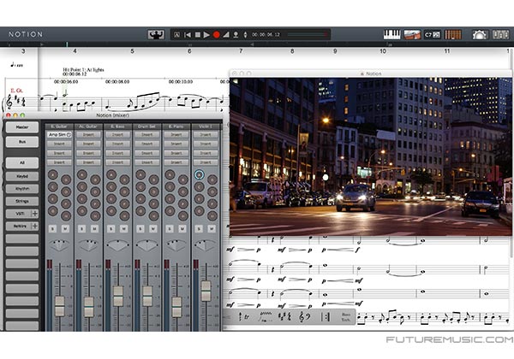Click the Violin I volume fader
The image size is (514, 359).
[x=206, y=291]
